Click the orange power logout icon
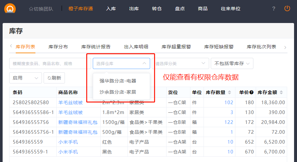The height and width of the screenshot is (162, 297). (x=287, y=9)
